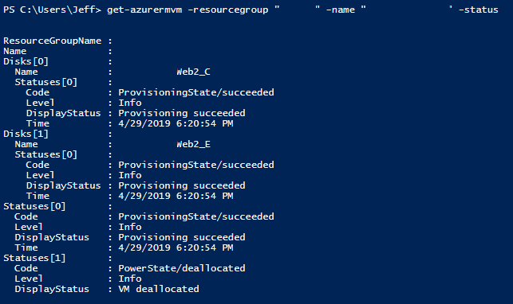Click the -resourcegroup parameter
513x304 pixels.
click(228, 10)
